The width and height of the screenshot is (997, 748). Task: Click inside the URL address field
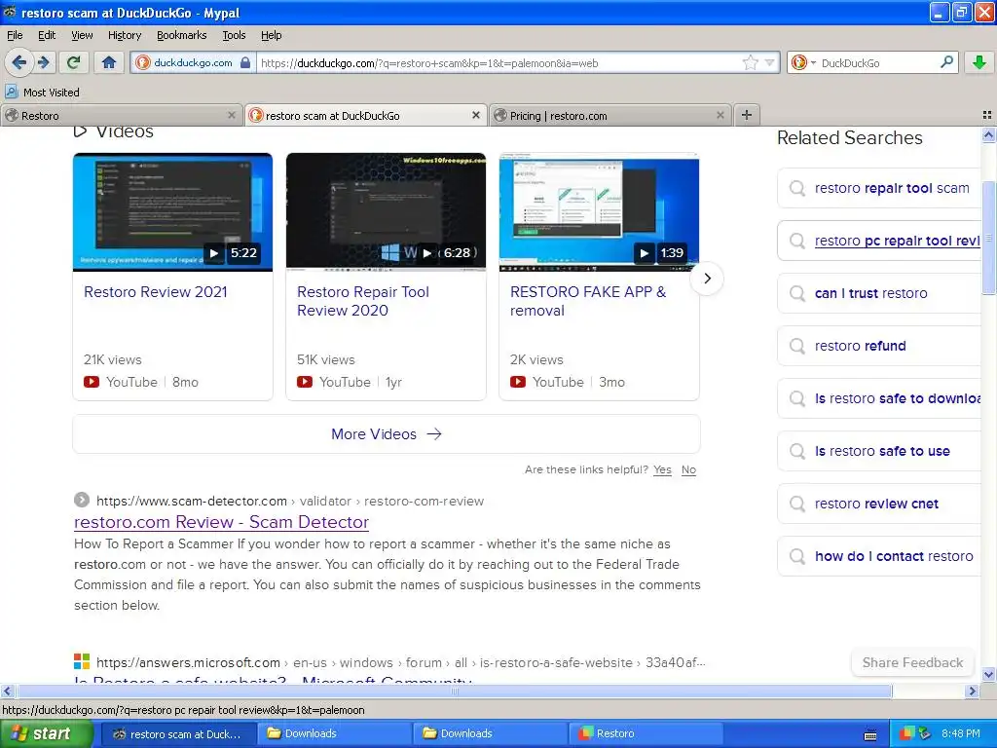click(499, 62)
